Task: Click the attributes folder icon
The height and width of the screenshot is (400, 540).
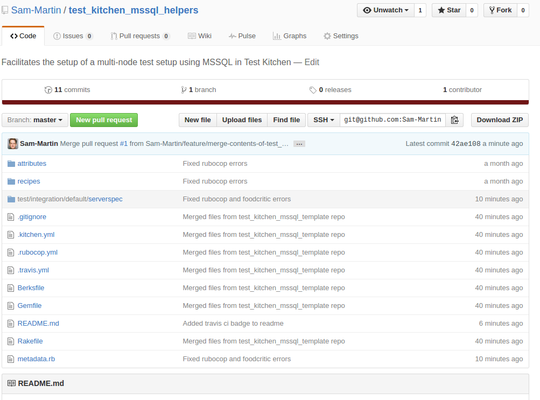Action: (11, 164)
